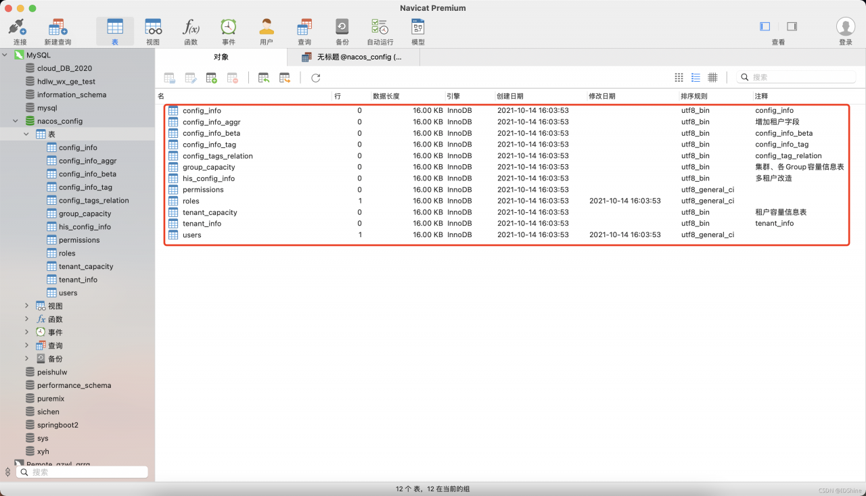Open the 自动运行 (Automation) toolbar icon
Viewport: 866px width, 496px height.
coord(380,27)
